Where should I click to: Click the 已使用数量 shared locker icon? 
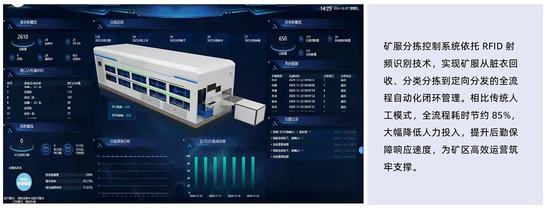click(301, 38)
